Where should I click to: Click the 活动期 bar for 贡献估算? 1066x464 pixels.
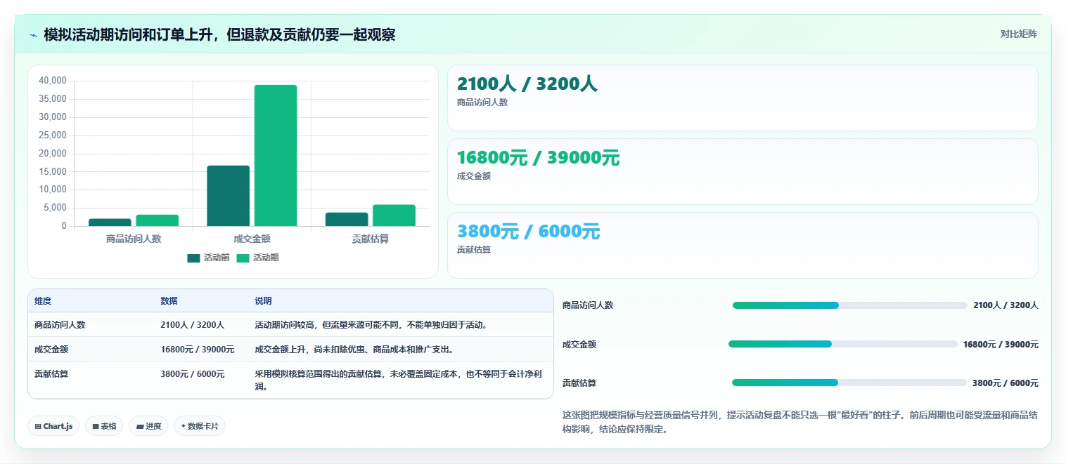(x=394, y=216)
